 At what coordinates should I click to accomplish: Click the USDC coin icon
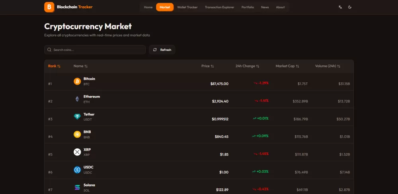pos(77,170)
